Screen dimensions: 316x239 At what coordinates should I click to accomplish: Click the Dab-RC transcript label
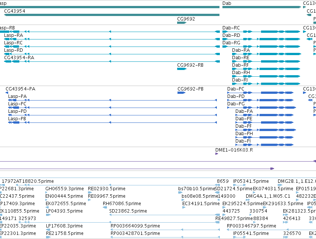coord(231,28)
